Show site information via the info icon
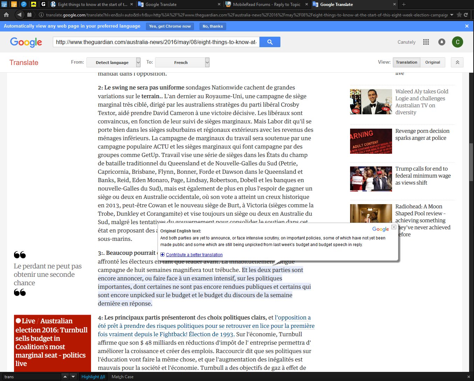The image size is (474, 381). point(41,15)
